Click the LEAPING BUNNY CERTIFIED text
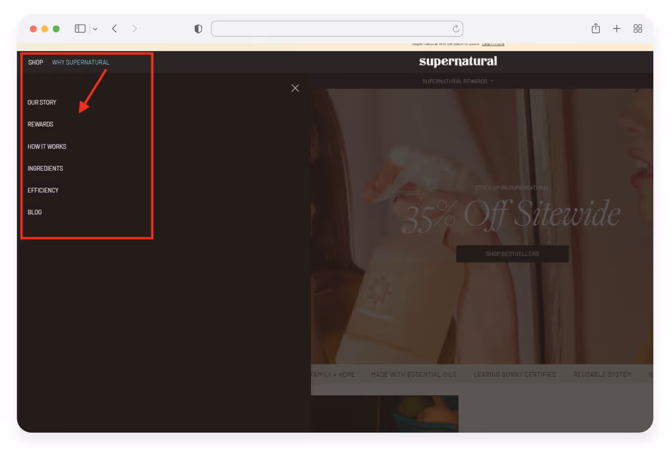This screenshot has width=671, height=465. coord(515,374)
